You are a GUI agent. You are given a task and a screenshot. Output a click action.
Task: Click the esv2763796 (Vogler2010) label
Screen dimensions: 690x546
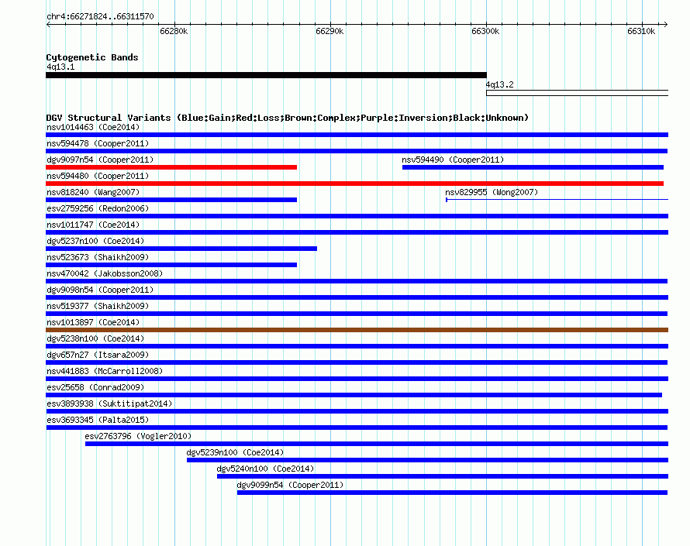point(138,437)
